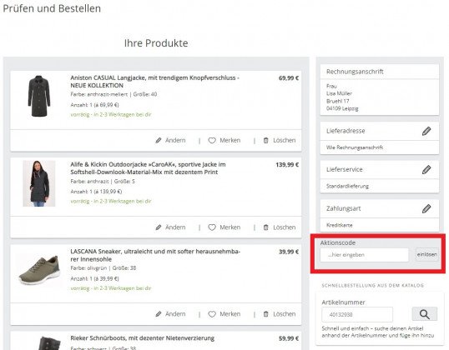Viewport: 449px width, 350px height.
Task: Open the Rieker Schnürboots title link
Action: pos(142,338)
